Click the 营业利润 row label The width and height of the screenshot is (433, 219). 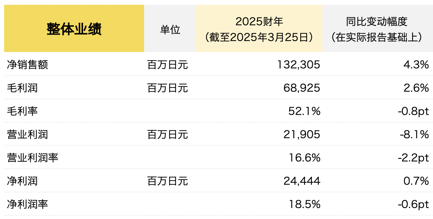27,134
